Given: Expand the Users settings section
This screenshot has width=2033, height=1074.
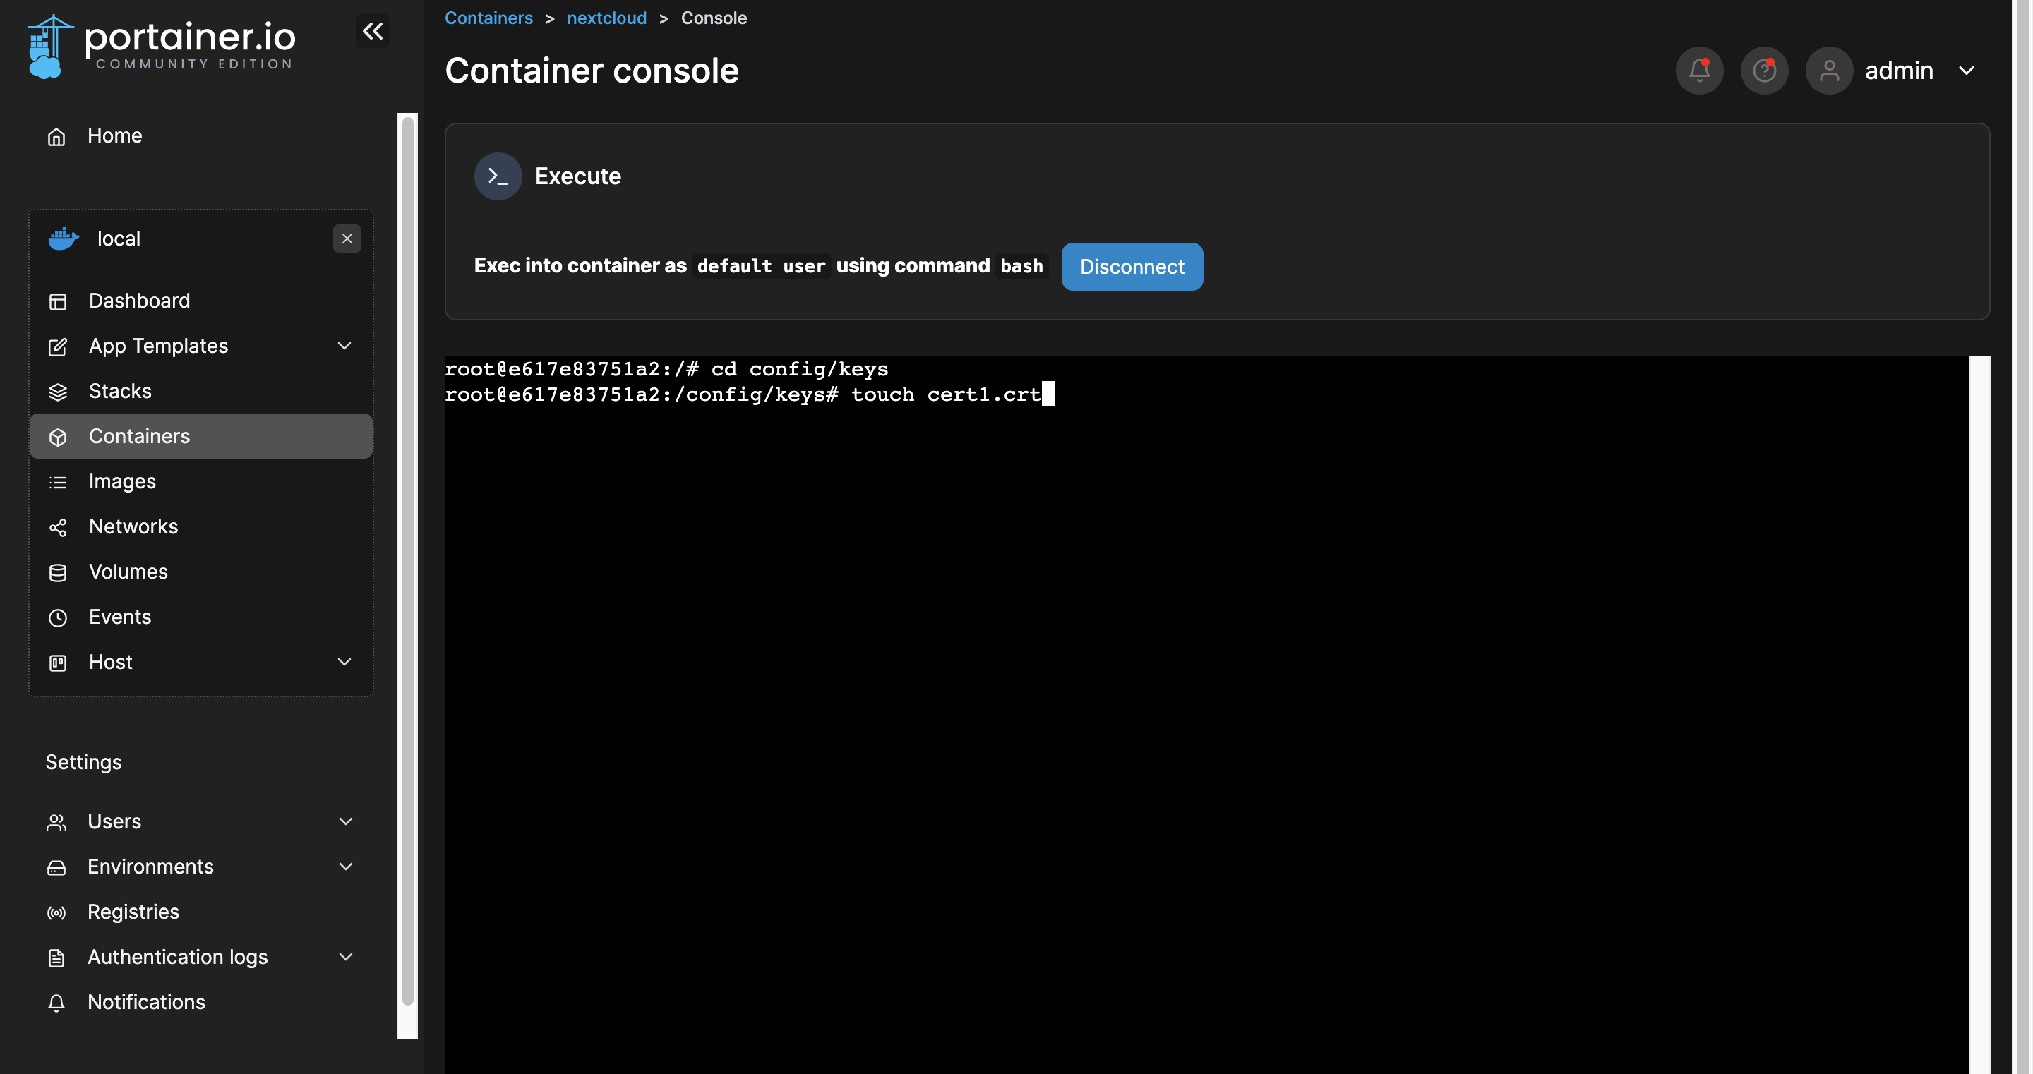Looking at the screenshot, I should (x=345, y=821).
